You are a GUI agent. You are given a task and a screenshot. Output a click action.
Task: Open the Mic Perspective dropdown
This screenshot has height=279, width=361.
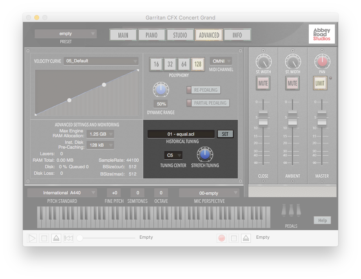(209, 193)
